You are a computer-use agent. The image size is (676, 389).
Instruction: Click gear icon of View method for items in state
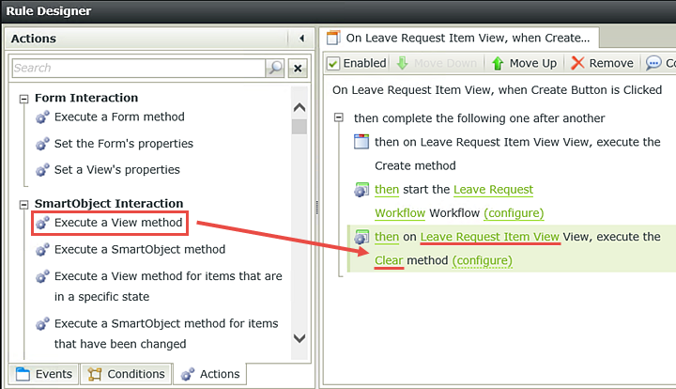[x=42, y=276]
